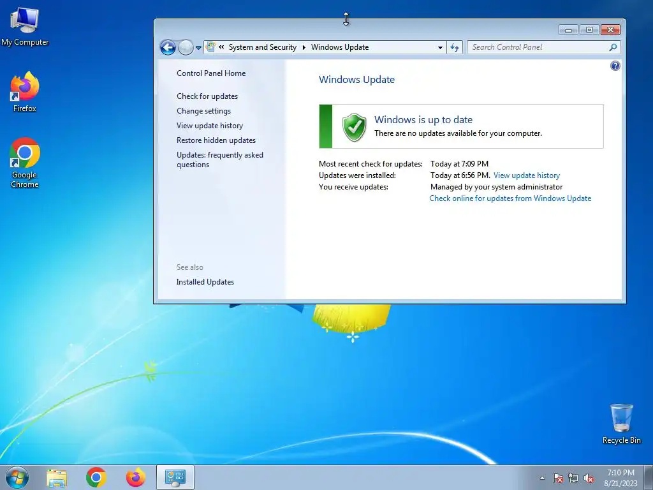Launch Chrome from the taskbar

96,478
